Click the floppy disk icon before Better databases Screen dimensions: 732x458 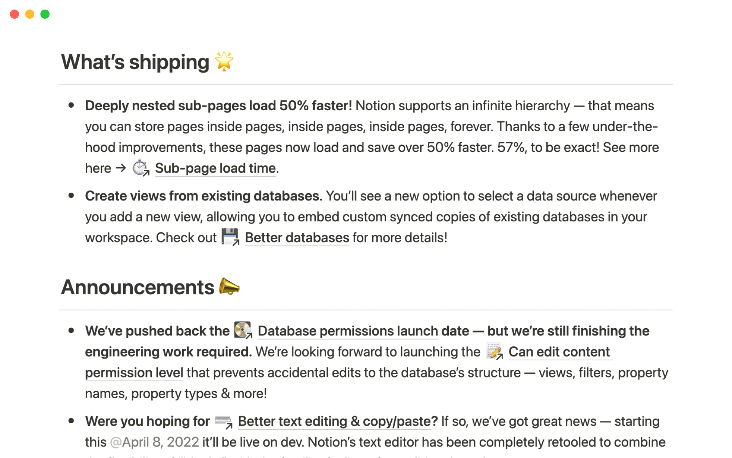pyautogui.click(x=230, y=237)
